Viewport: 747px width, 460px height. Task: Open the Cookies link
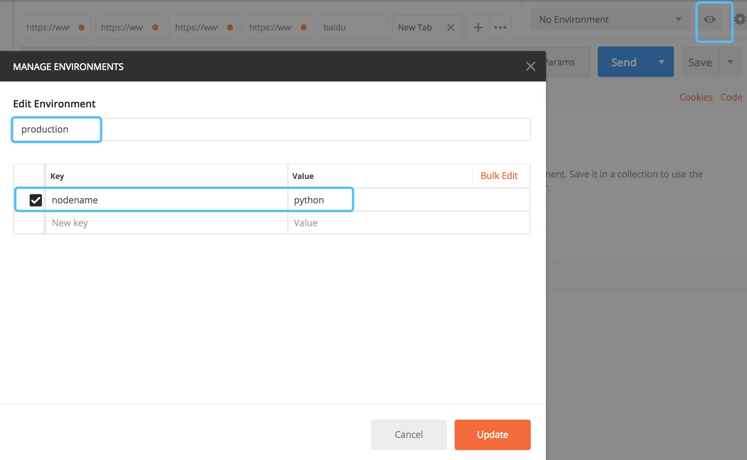696,97
